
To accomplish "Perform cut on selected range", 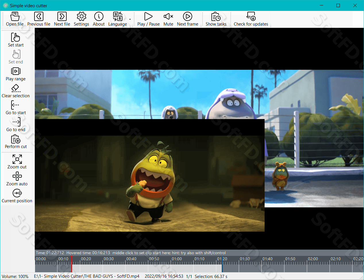I will (x=16, y=141).
